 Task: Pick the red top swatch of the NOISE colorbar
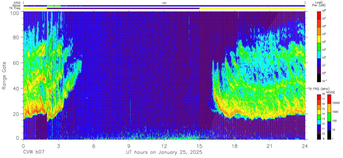(329, 99)
